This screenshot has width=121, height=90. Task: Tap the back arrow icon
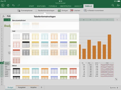click(x=3, y=5)
